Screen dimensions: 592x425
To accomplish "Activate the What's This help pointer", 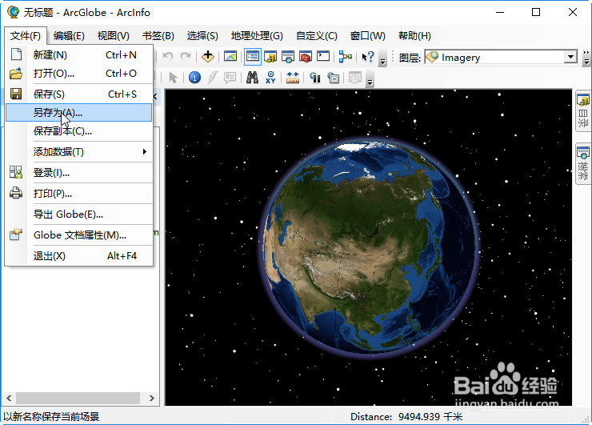I will (367, 57).
